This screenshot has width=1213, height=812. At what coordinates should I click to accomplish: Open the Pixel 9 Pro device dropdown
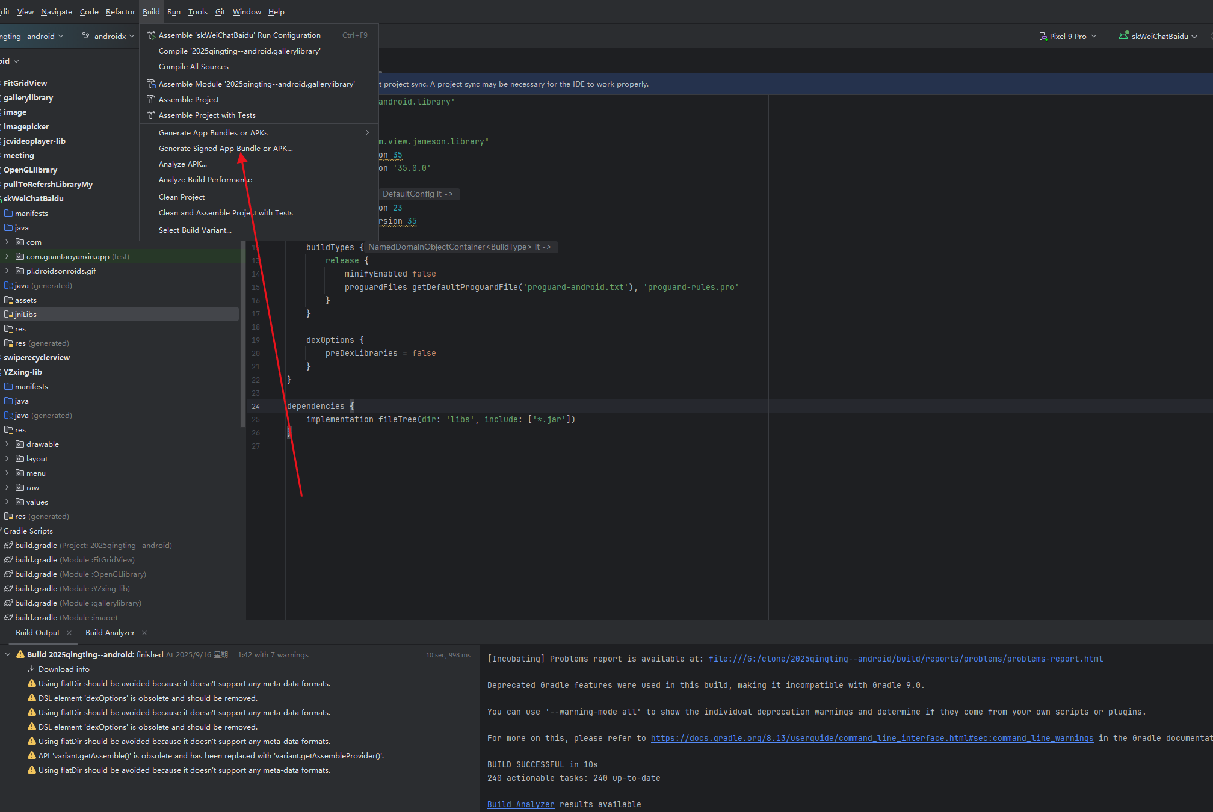coord(1068,36)
